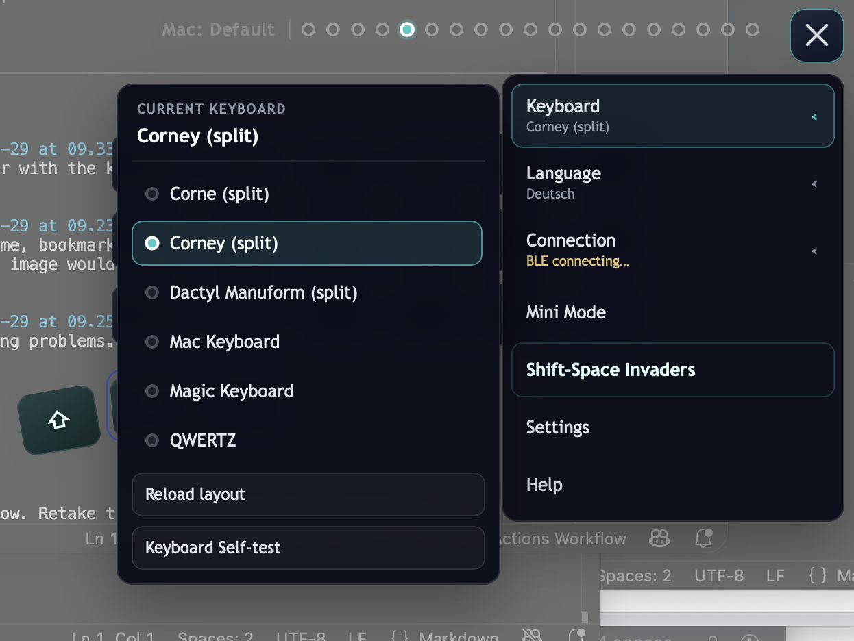Image resolution: width=854 pixels, height=641 pixels.
Task: Switch to the QWERTZ keyboard layout
Action: 307,440
